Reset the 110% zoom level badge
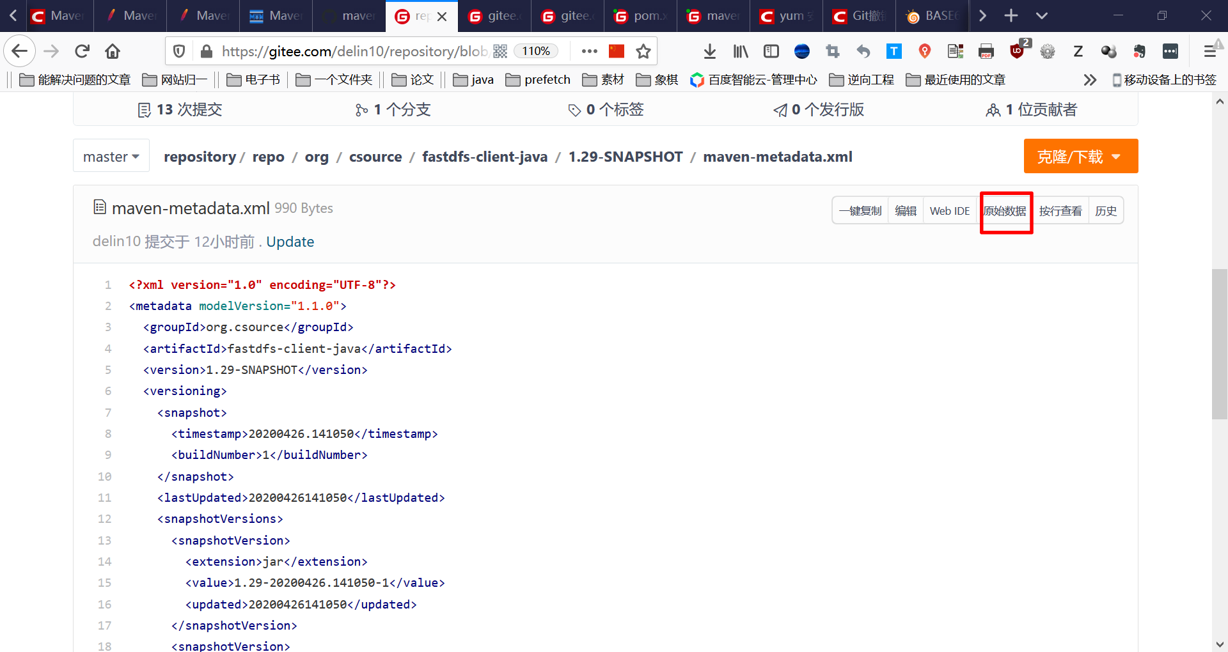 pyautogui.click(x=536, y=51)
